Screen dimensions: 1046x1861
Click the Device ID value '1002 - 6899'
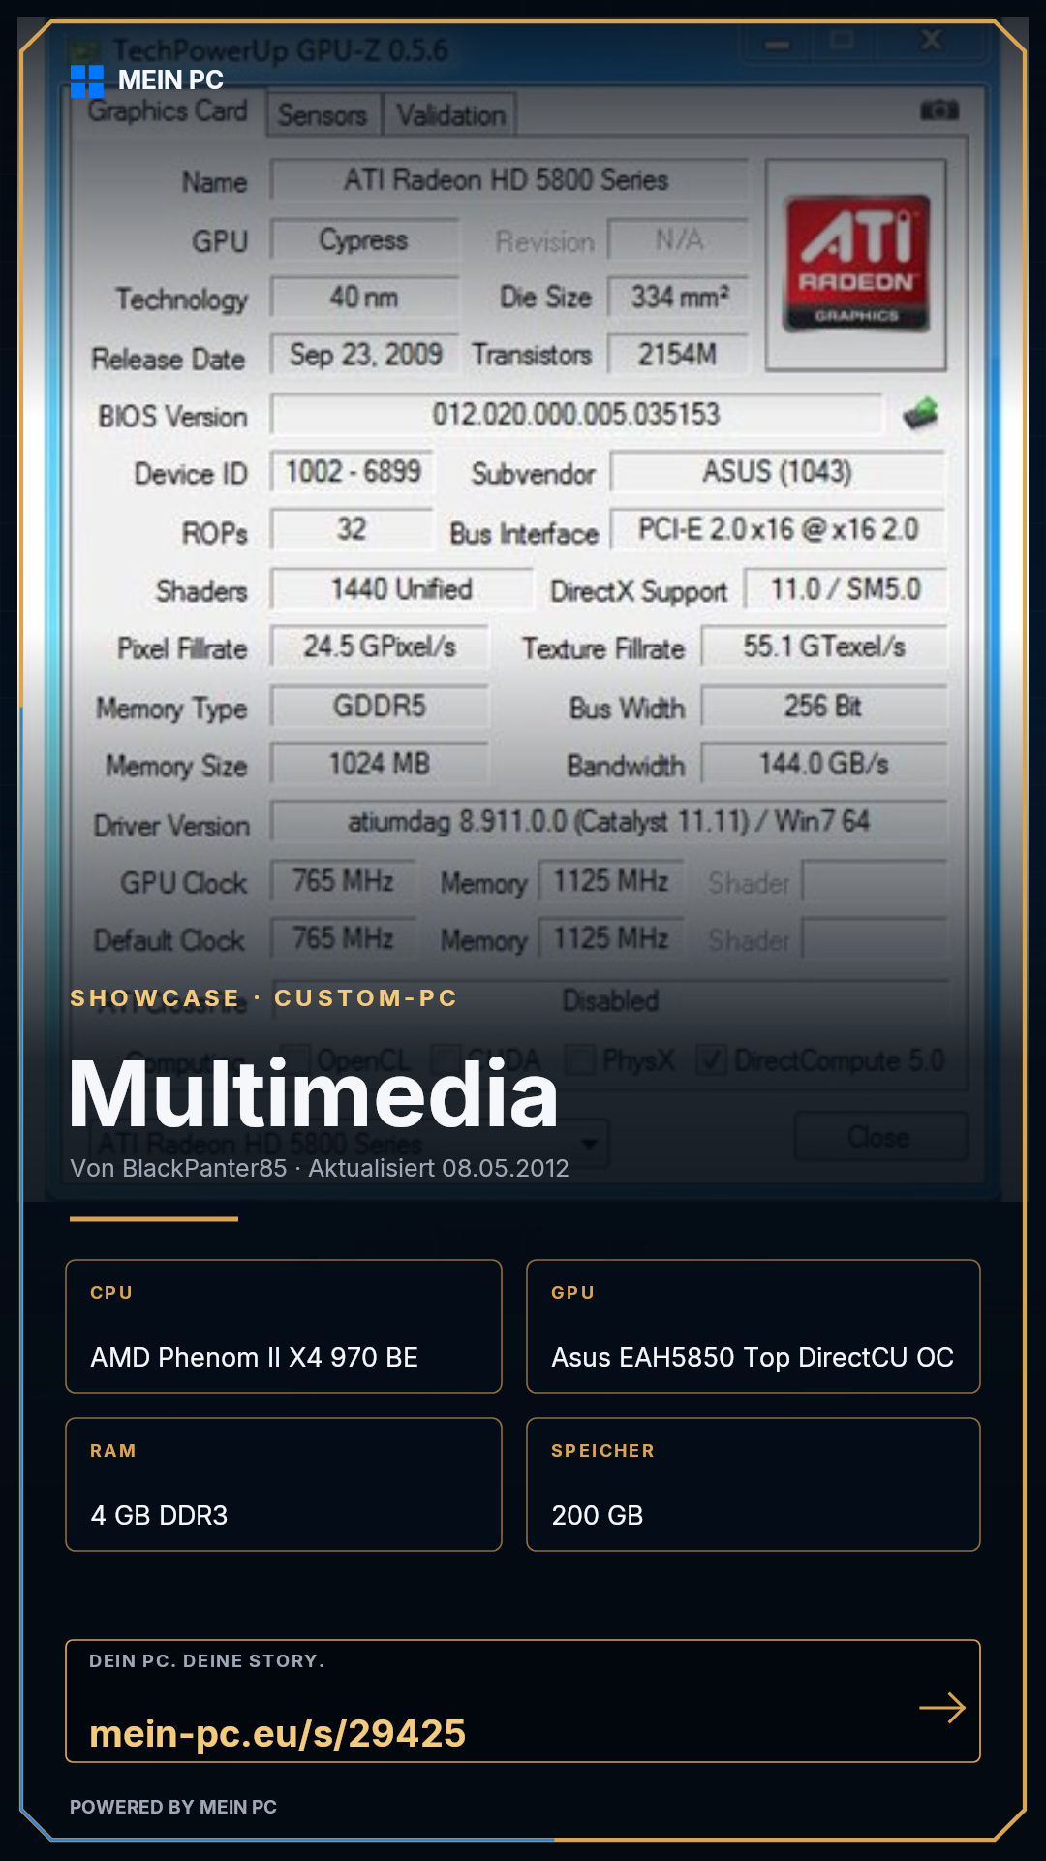point(353,473)
